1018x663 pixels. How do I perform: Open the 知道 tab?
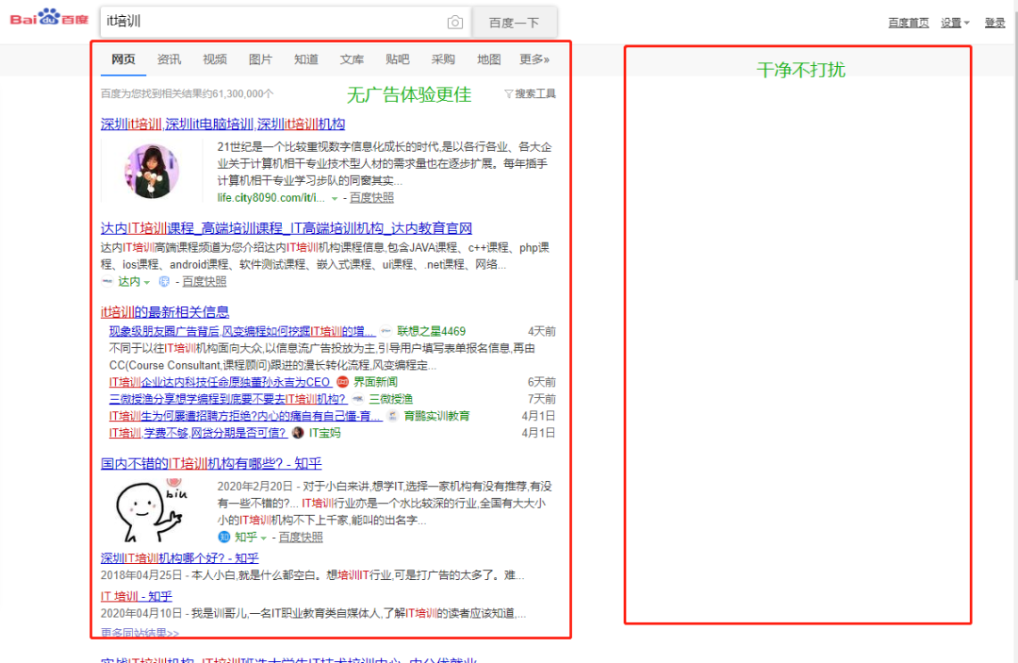(305, 59)
